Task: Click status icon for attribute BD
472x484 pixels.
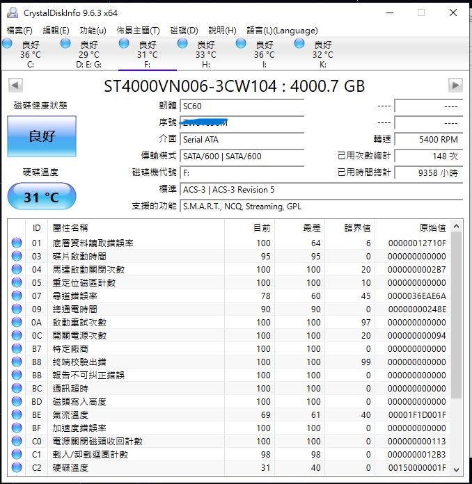Action: tap(17, 401)
